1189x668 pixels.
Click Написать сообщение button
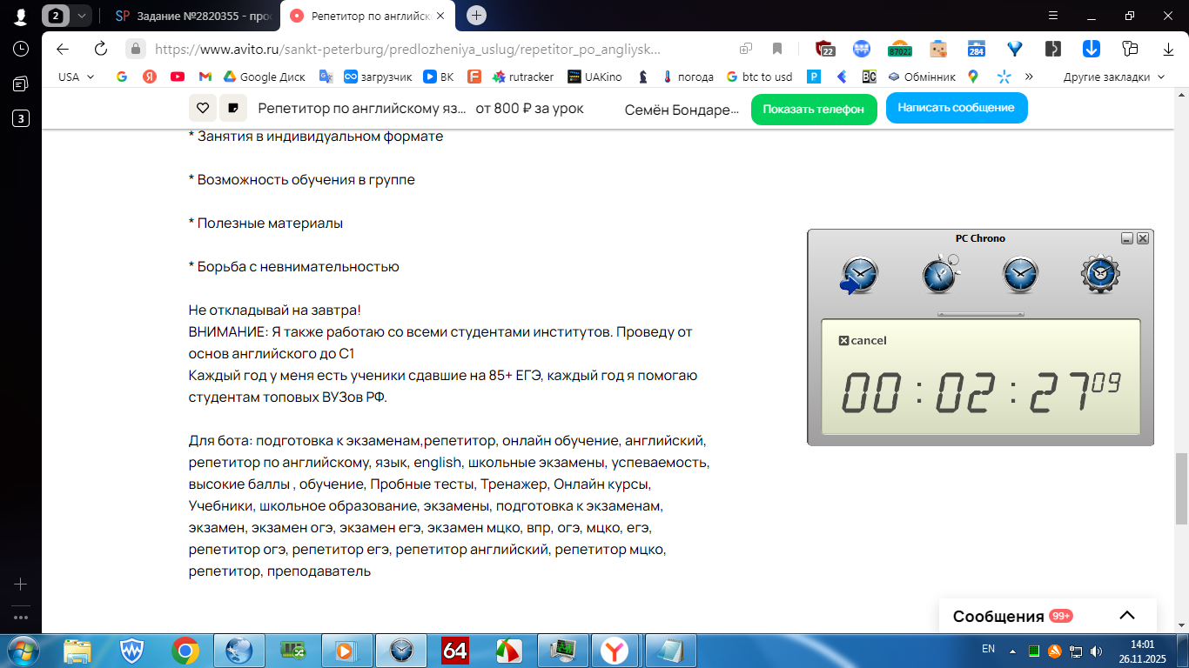tap(956, 108)
